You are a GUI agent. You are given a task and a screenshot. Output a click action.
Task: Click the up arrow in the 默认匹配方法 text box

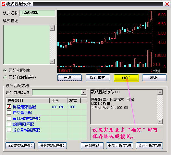coord(160,92)
